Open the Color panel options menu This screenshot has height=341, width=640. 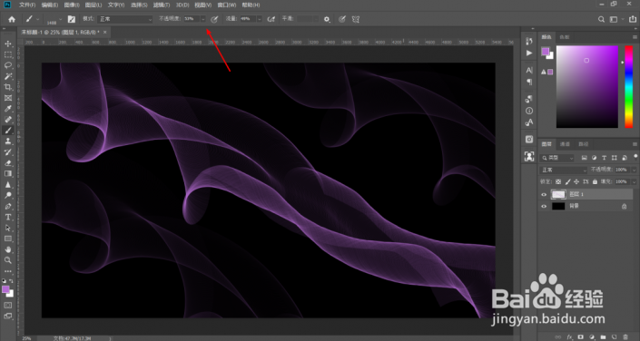(635, 37)
